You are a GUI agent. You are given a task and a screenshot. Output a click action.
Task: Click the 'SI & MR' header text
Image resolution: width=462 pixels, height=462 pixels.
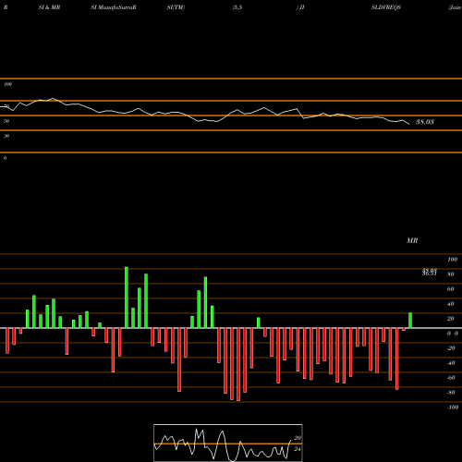(49, 7)
